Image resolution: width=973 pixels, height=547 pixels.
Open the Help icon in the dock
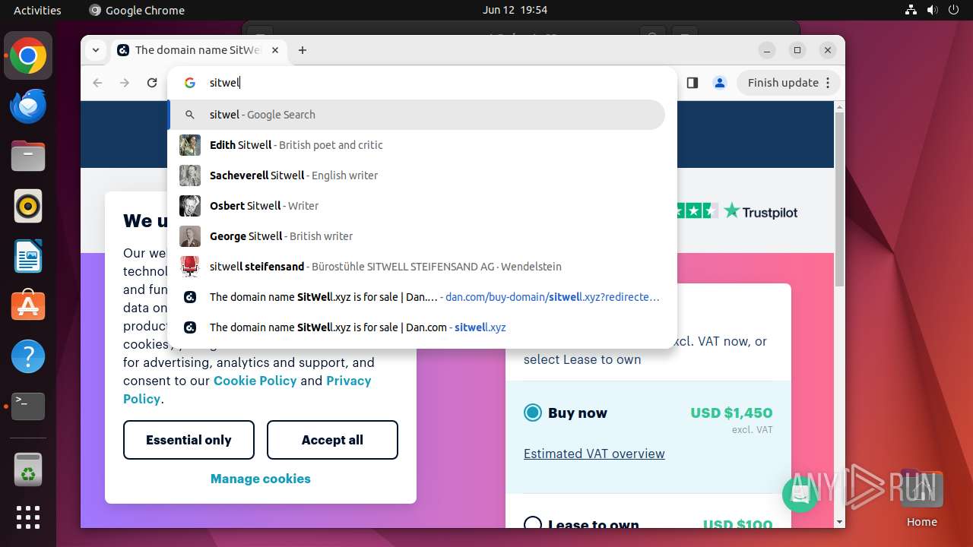pyautogui.click(x=28, y=356)
